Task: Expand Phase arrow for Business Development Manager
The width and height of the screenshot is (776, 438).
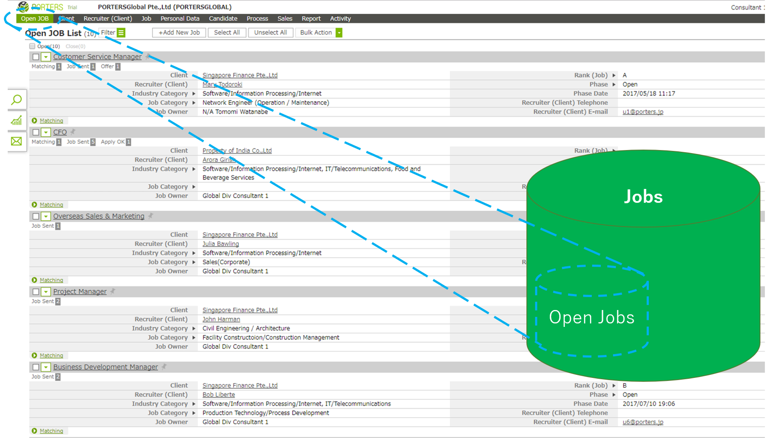Action: [x=614, y=395]
